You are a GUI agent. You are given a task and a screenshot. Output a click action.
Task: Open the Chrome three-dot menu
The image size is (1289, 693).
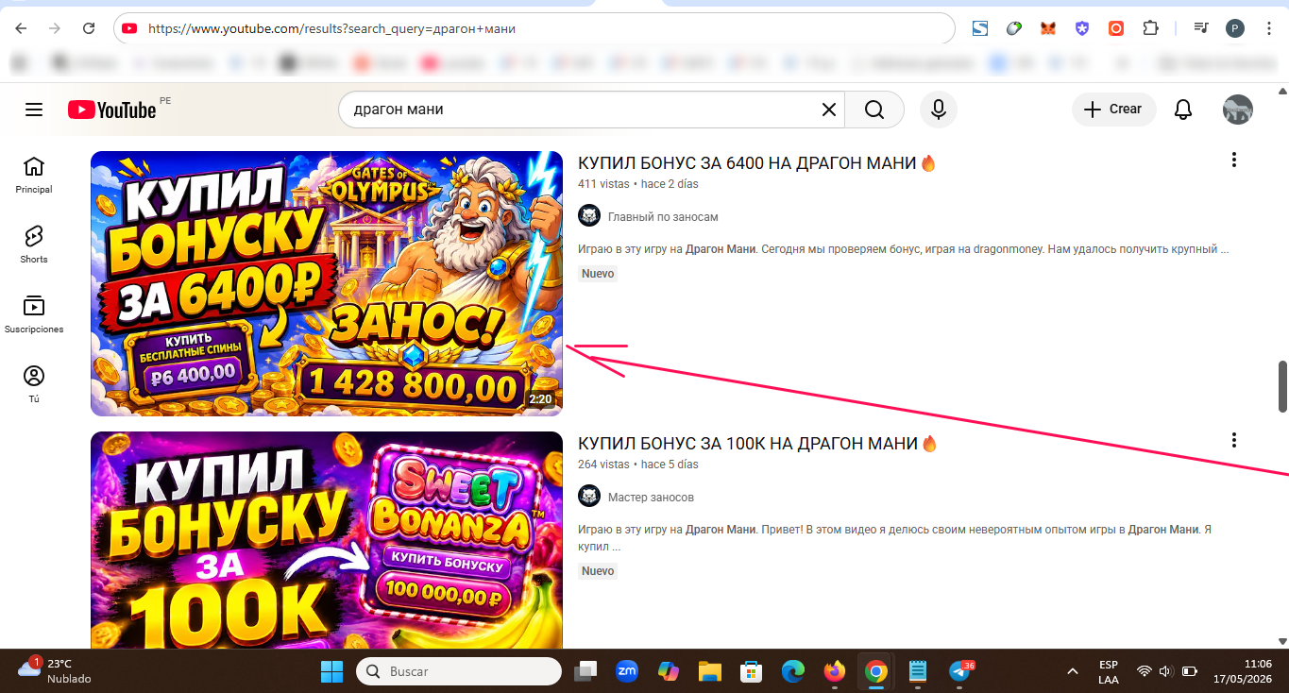(1268, 28)
